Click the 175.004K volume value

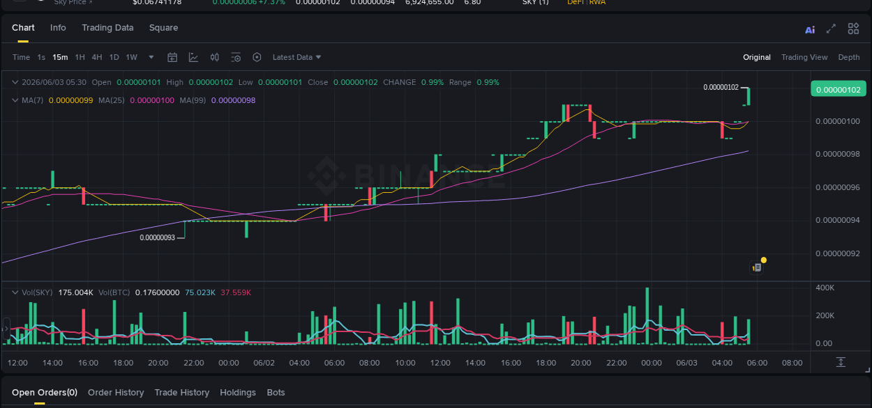pos(76,292)
